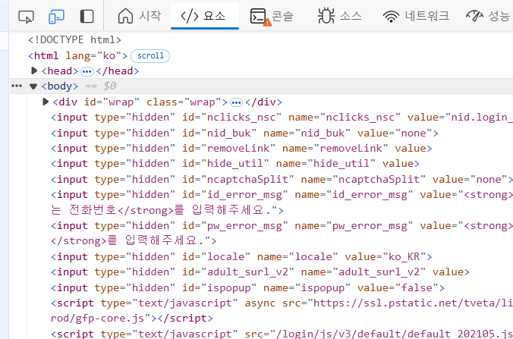This screenshot has width=513, height=339.
Task: Select the <!DOCTYPE html> line
Action: (74, 40)
